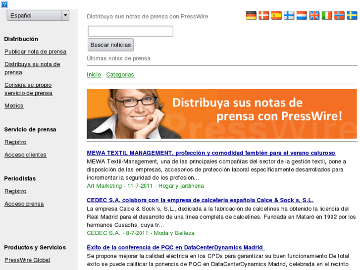Open the Acceso prensa link

pos(24,204)
